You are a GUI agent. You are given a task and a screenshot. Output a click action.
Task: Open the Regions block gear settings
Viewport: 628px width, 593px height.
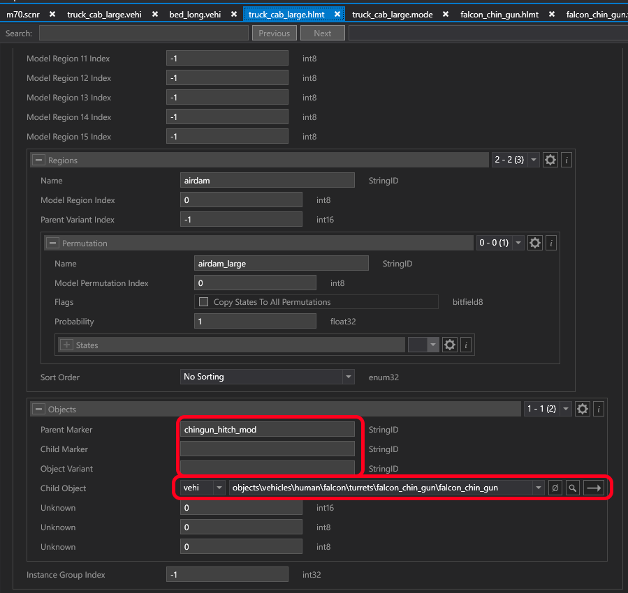[550, 160]
